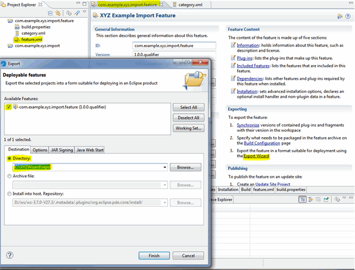The width and height of the screenshot is (355, 270).
Task: Click the help icon in feature editor header
Action: 348,16
